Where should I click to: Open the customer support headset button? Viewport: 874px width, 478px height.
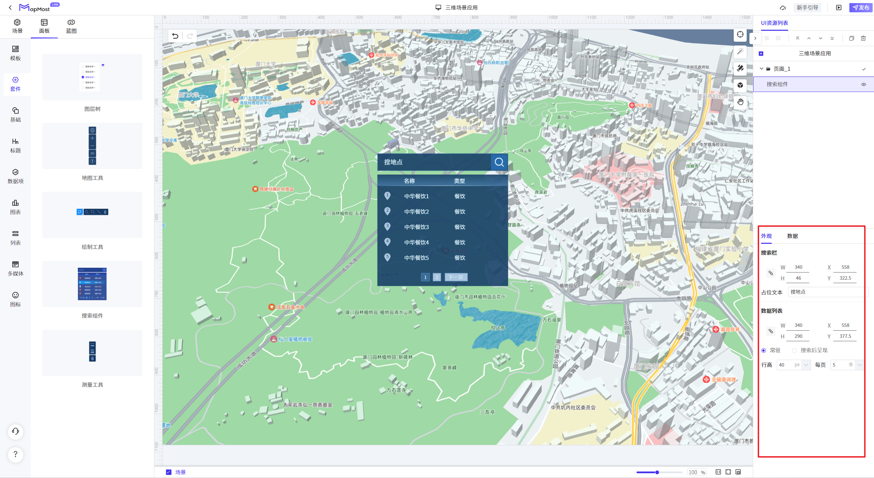15,431
